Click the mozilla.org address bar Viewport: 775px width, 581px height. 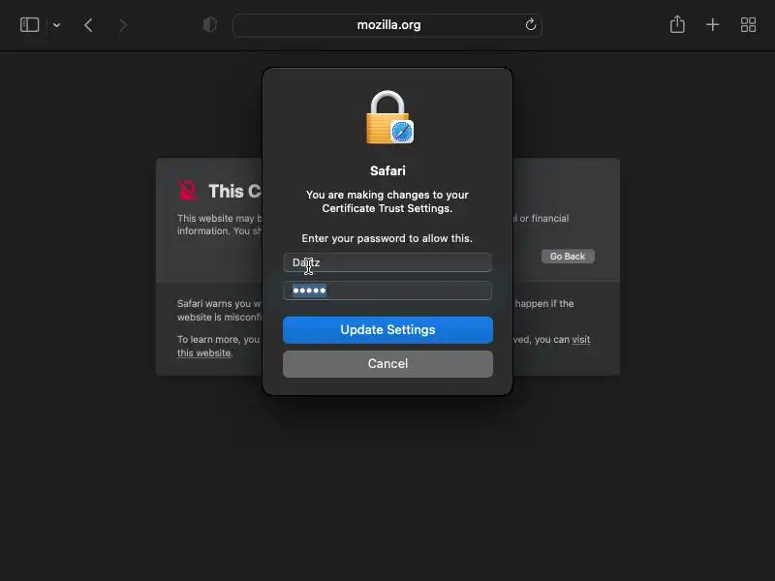(x=387, y=25)
